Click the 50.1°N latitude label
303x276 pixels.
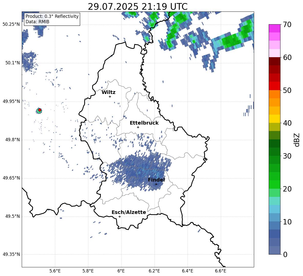(13, 63)
